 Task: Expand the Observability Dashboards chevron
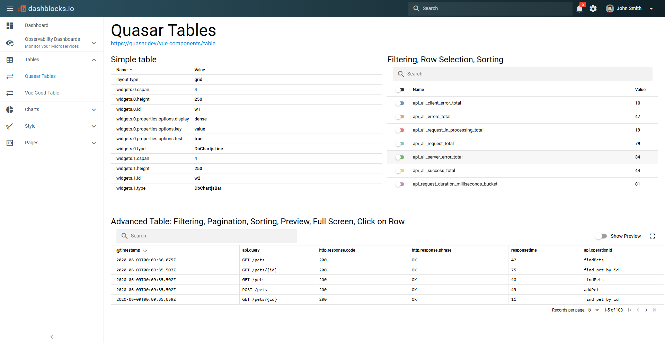click(94, 43)
